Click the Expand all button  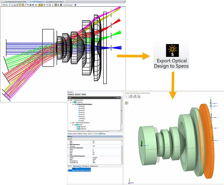[78, 94]
